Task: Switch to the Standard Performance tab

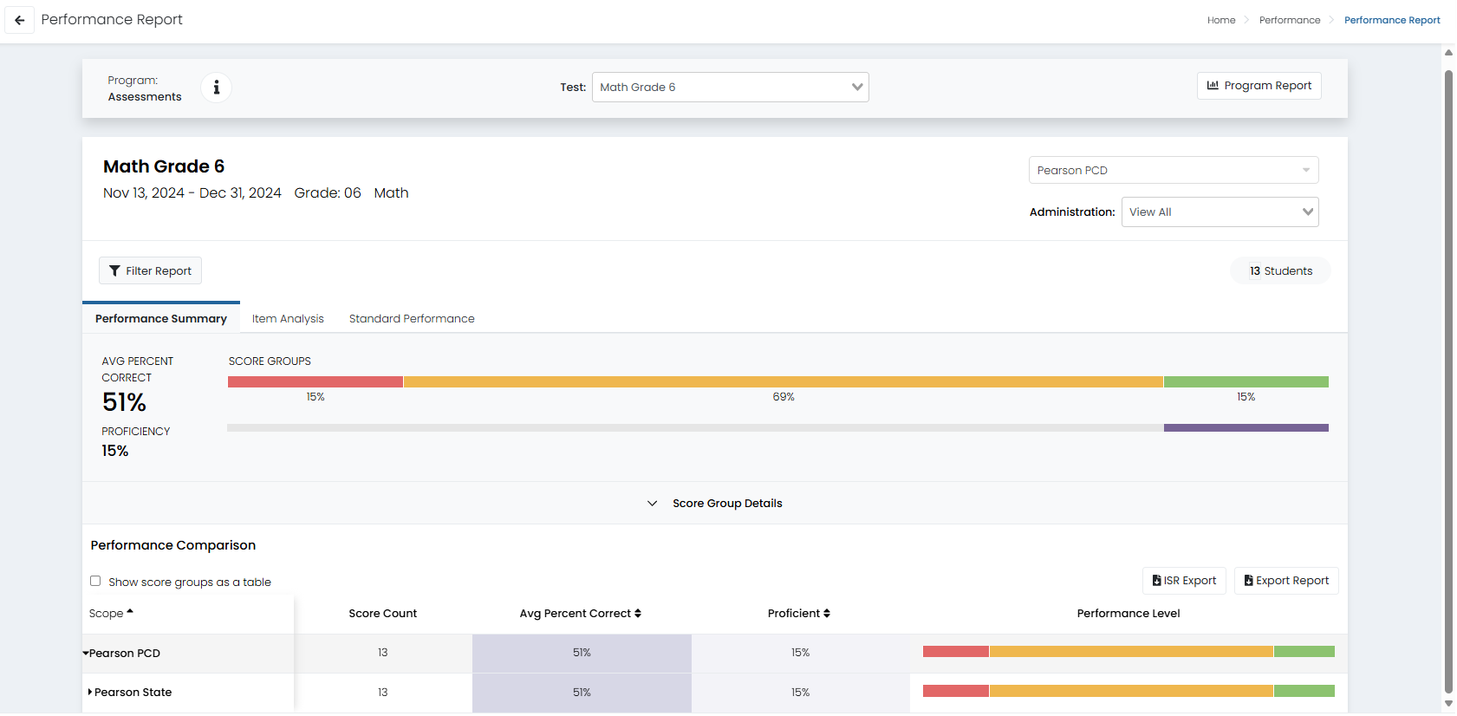Action: coord(412,318)
